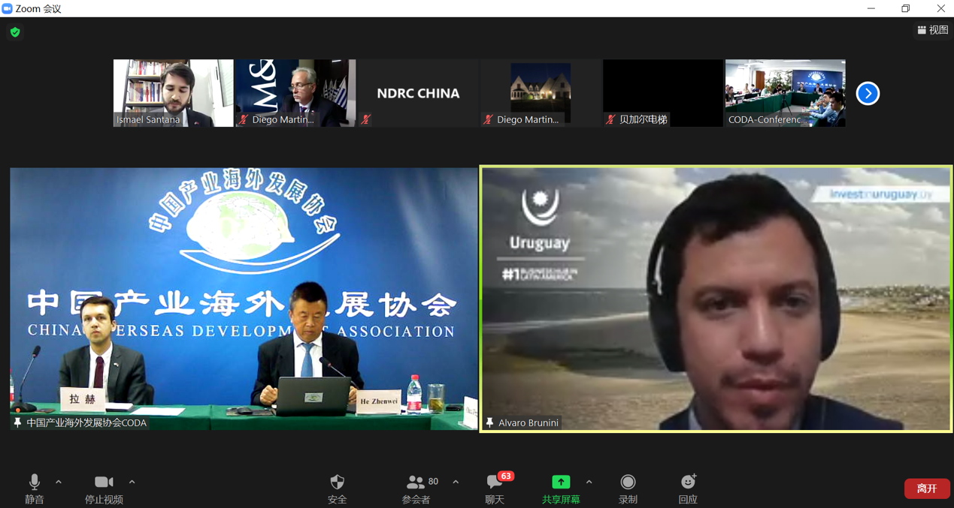Screen dimensions: 954x508
Task: Click the pin icon beside Alvaro Brunini
Action: [489, 423]
